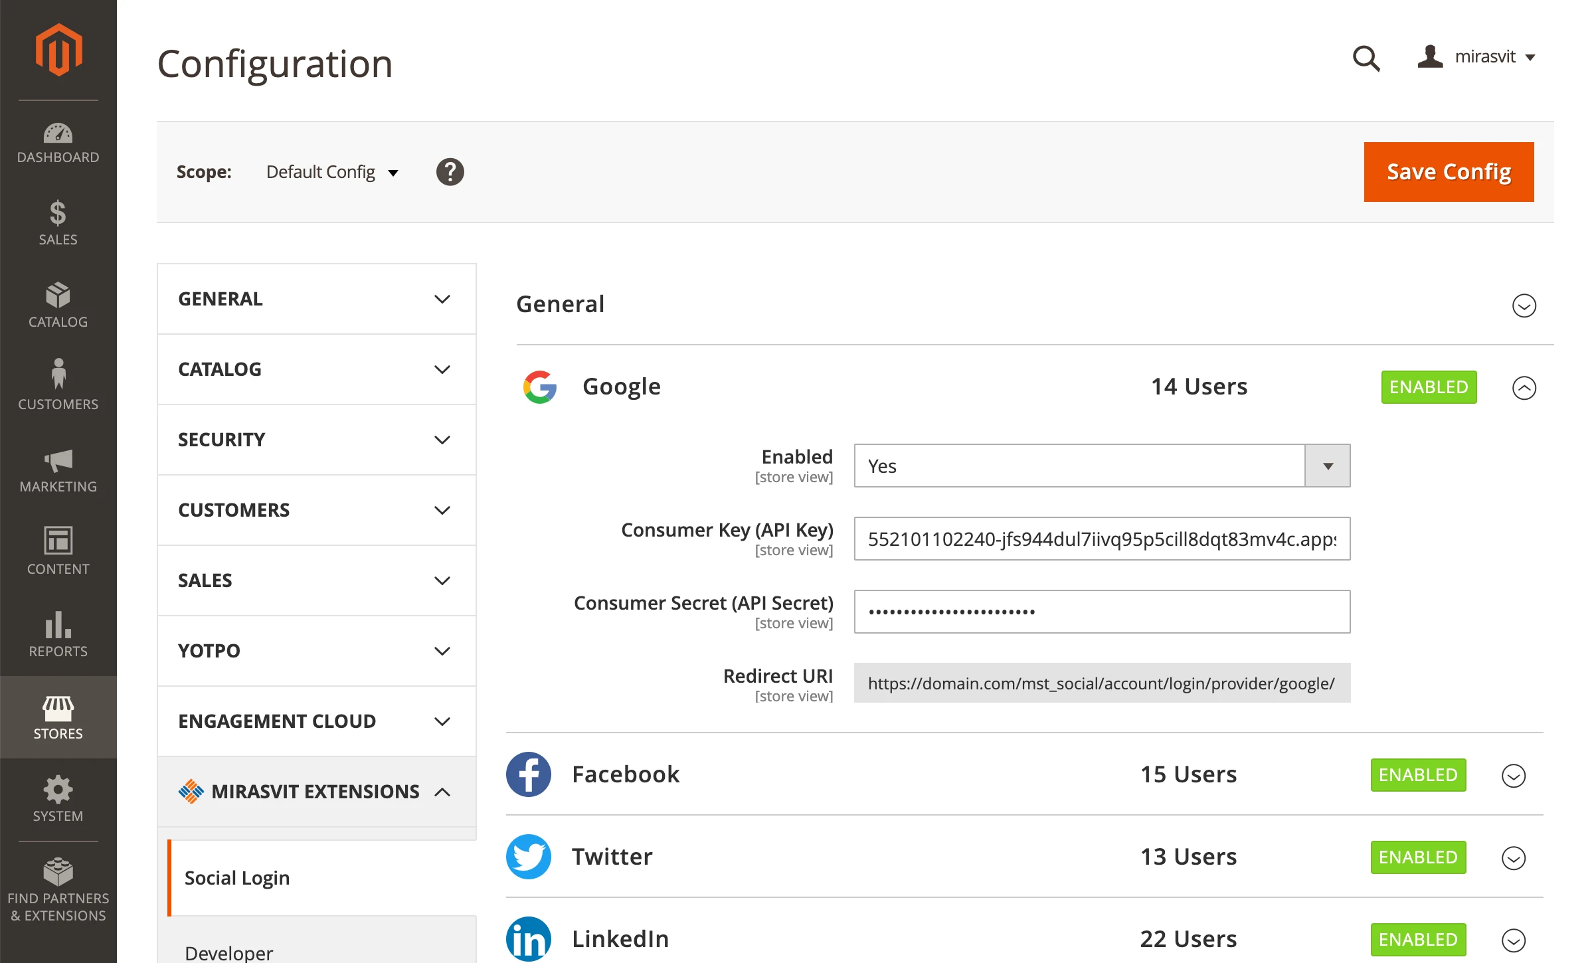The height and width of the screenshot is (963, 1594).
Task: Click the Magento logo icon
Action: pos(58,50)
